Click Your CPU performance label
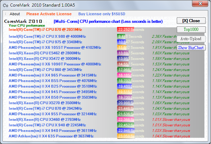This screenshot has height=144, width=211. [x=27, y=25]
